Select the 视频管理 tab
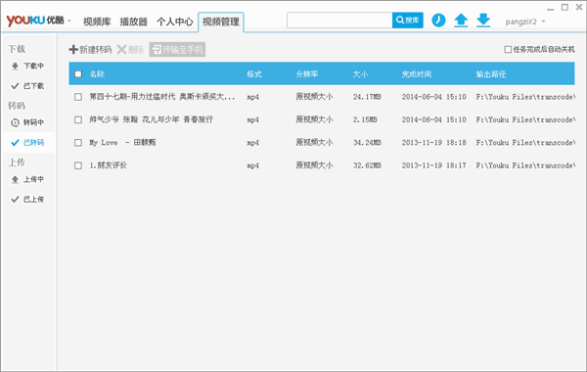This screenshot has height=372, width=587. click(x=221, y=22)
